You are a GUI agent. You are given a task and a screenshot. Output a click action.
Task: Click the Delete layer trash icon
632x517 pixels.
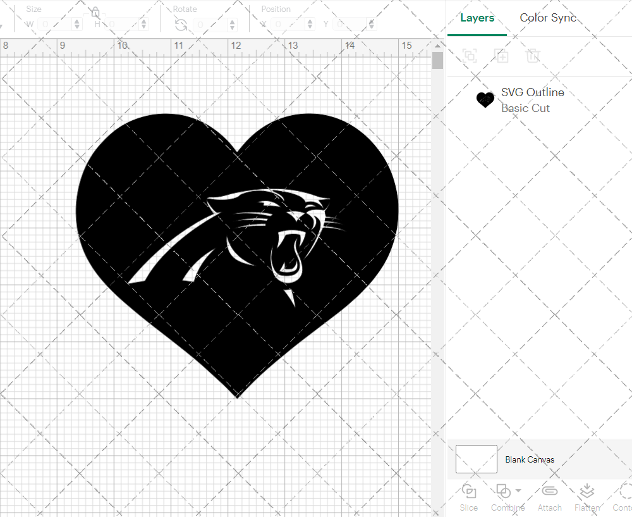click(x=533, y=56)
